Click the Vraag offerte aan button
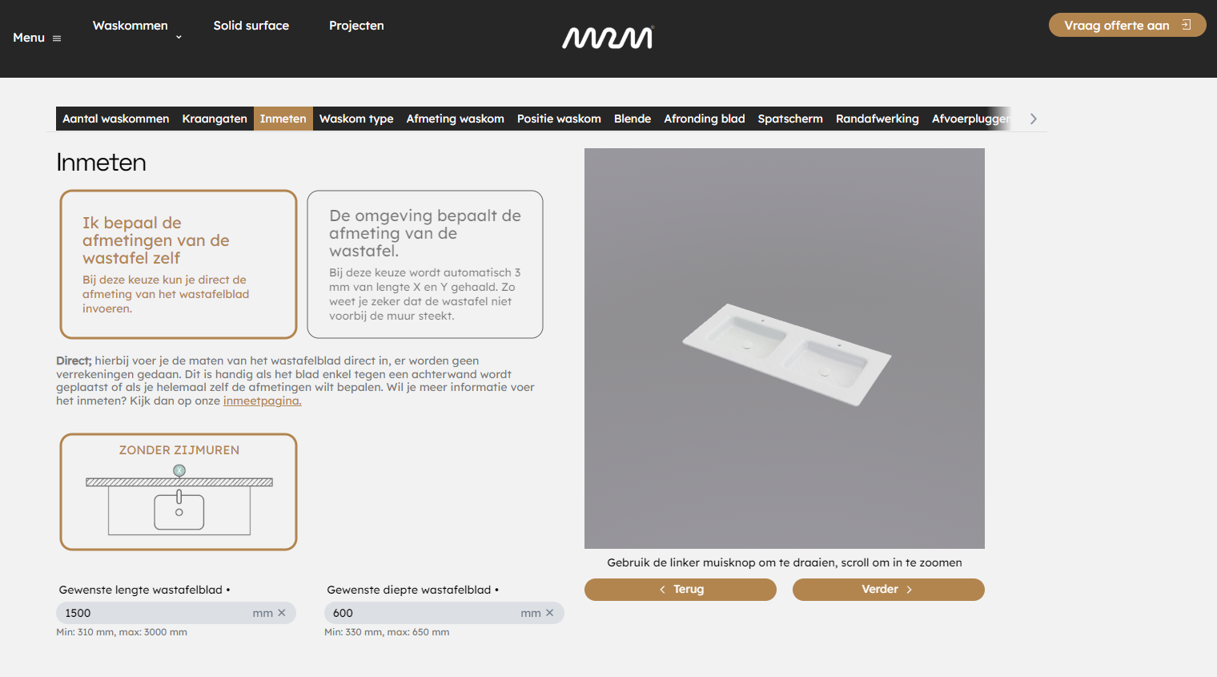Viewport: 1217px width, 677px height. coord(1127,25)
